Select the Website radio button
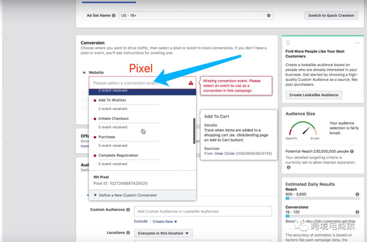Screen dimensions: 367x242 [x=84, y=72]
